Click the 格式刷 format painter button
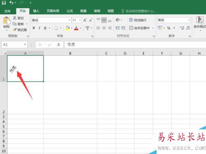The width and height of the screenshot is (206, 154). point(20,30)
